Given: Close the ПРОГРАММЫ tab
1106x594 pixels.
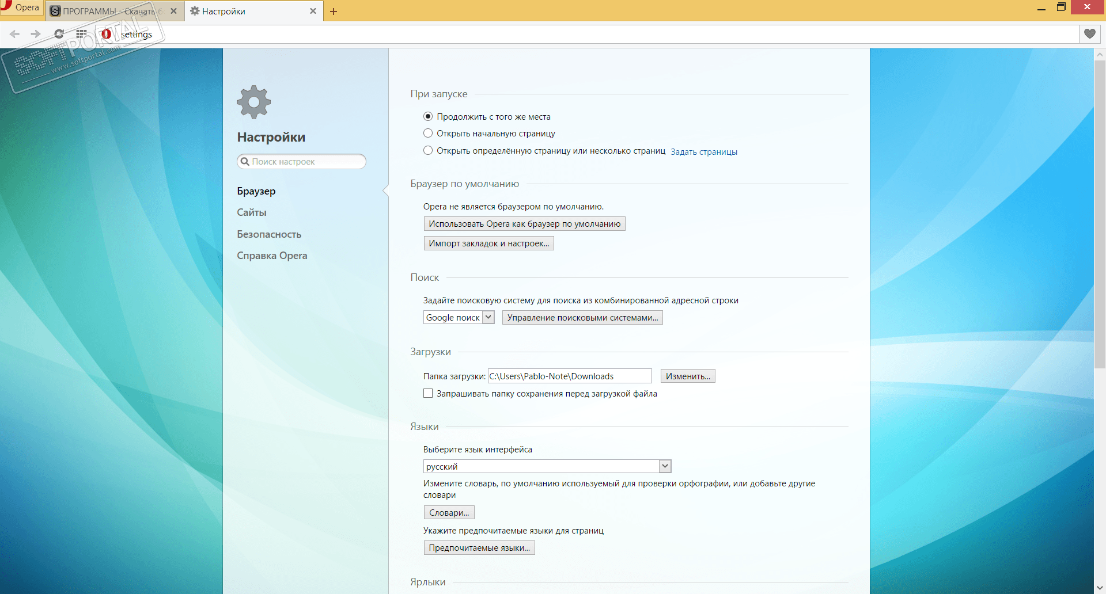Looking at the screenshot, I should [173, 11].
